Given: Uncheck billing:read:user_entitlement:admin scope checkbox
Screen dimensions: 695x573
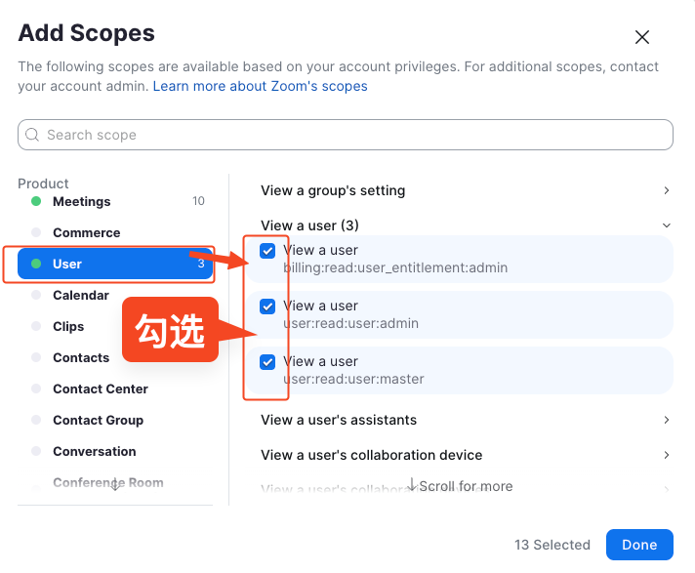Looking at the screenshot, I should click(x=267, y=251).
